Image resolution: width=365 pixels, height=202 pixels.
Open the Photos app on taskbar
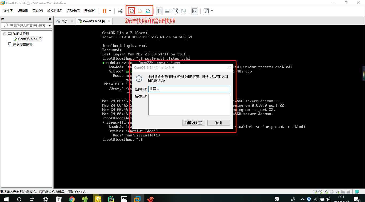tap(124, 199)
